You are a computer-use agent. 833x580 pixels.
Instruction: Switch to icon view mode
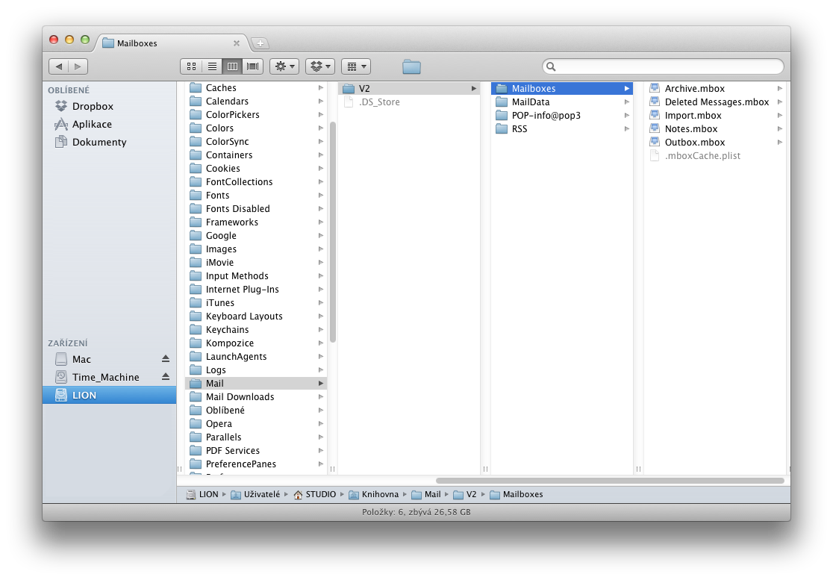191,66
